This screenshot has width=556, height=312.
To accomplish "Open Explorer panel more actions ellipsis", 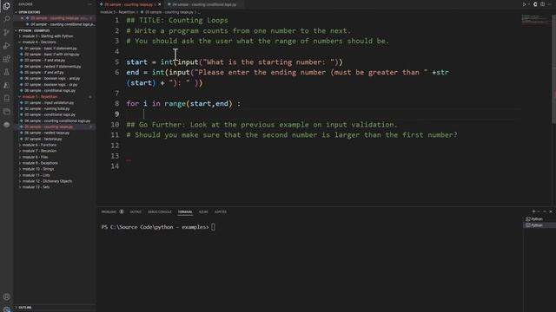I will [x=89, y=4].
